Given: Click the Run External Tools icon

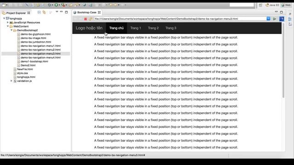Looking at the screenshot, I should point(63,5).
